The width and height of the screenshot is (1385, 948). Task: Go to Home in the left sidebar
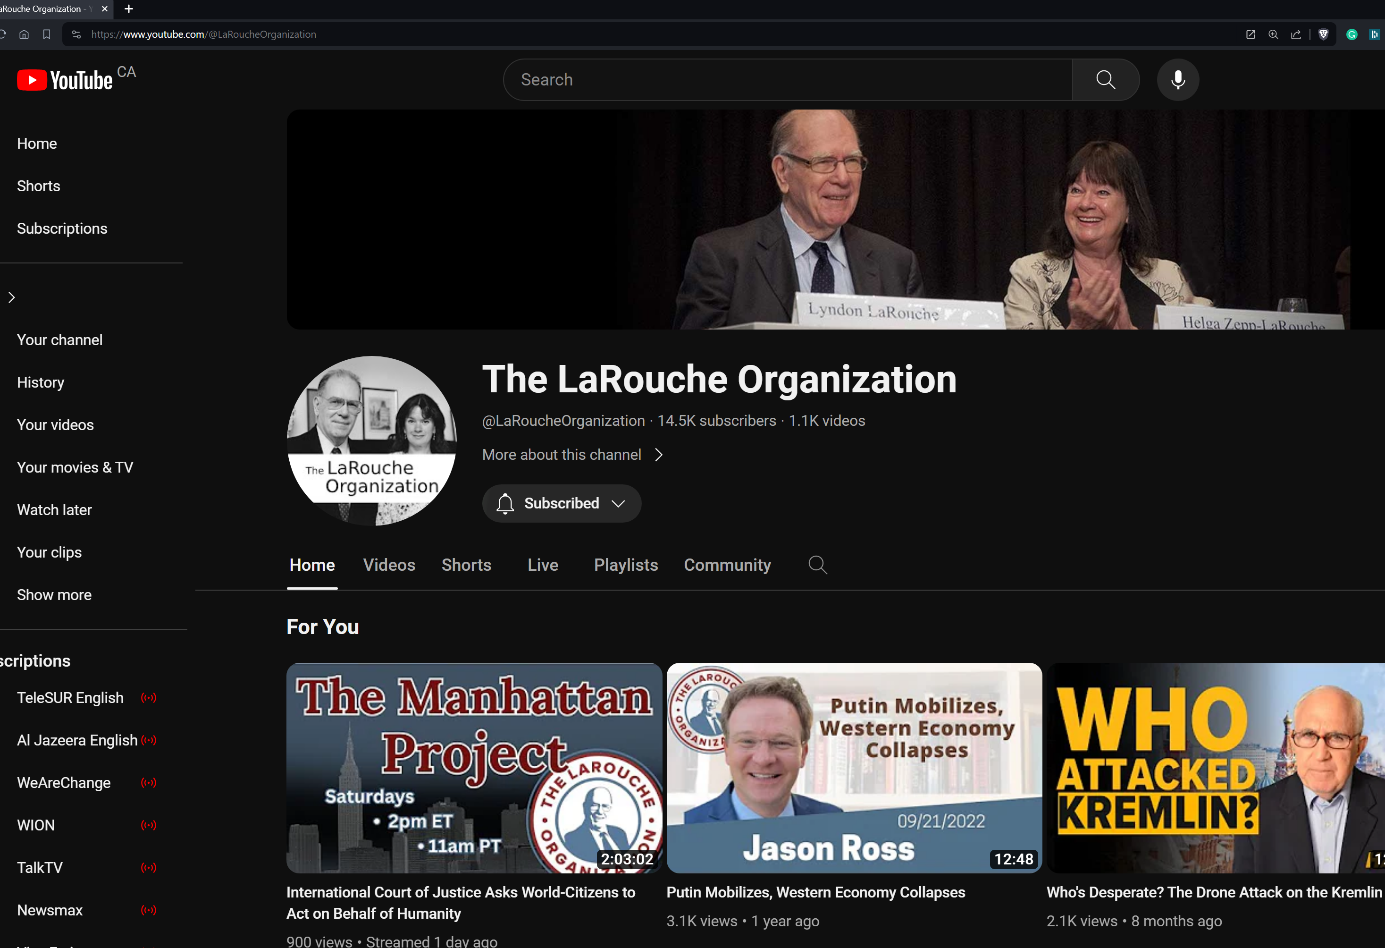click(37, 144)
